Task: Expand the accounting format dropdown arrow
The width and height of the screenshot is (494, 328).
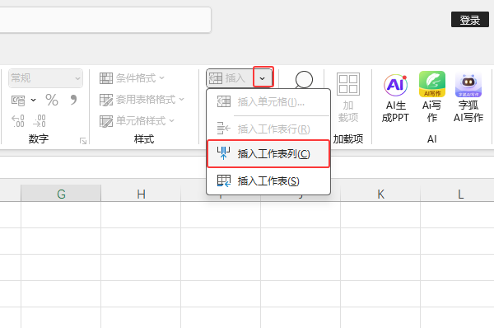Action: [x=33, y=101]
